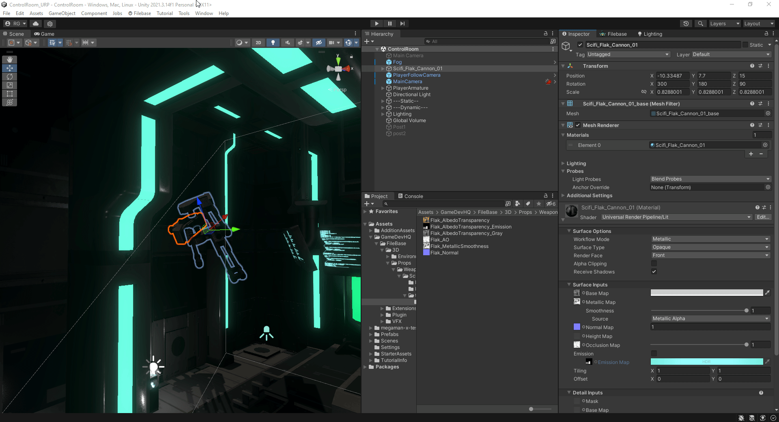Open the Component menu

click(x=94, y=13)
